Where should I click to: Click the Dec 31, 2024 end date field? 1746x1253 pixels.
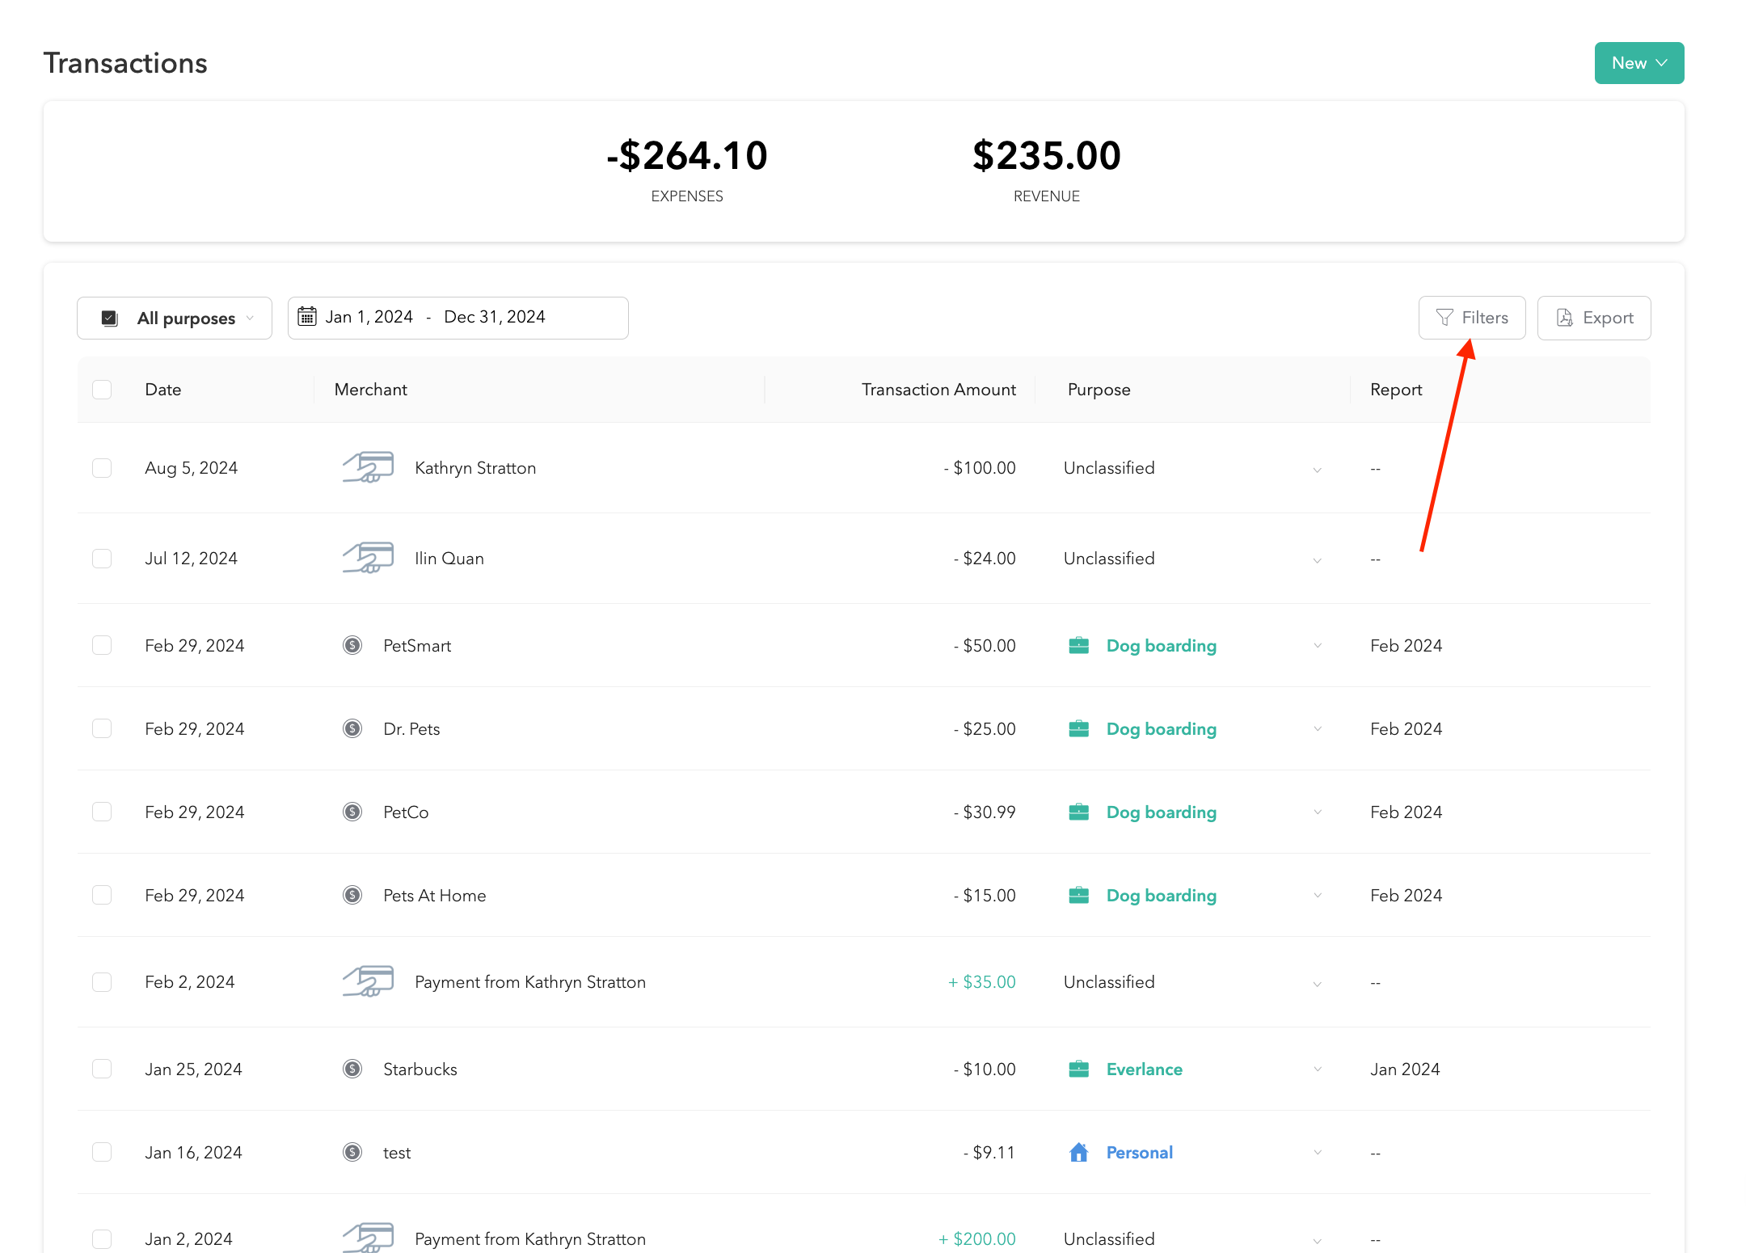(x=494, y=317)
